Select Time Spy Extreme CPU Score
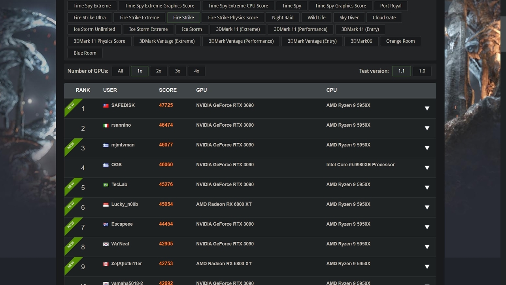This screenshot has width=506, height=285. 238,6
